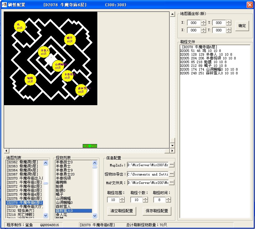255x229 pixels.
Task: Select the 半兽人 spawn circle on map
Action: pyautogui.click(x=44, y=52)
